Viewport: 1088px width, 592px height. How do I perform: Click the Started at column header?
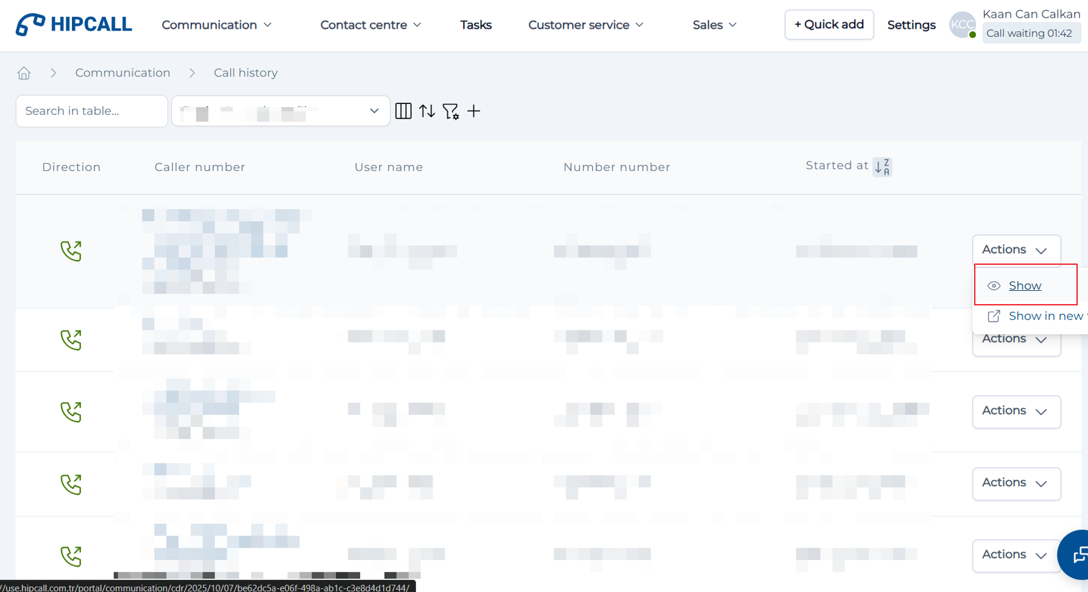(x=837, y=165)
